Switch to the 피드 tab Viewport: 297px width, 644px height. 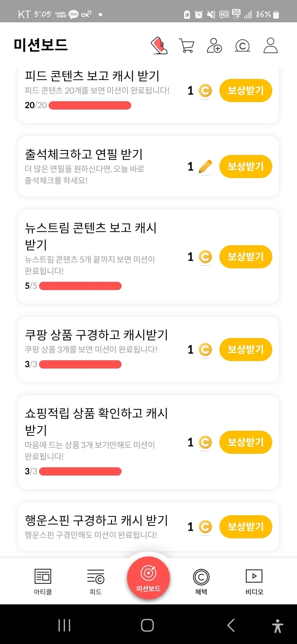(96, 581)
